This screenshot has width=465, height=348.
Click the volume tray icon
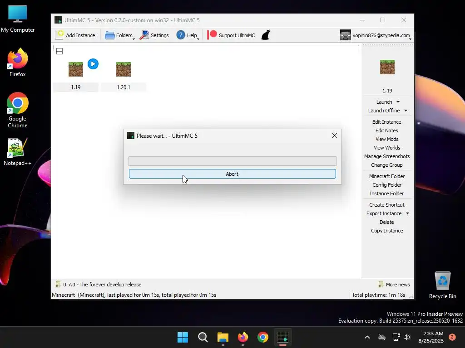[407, 337]
